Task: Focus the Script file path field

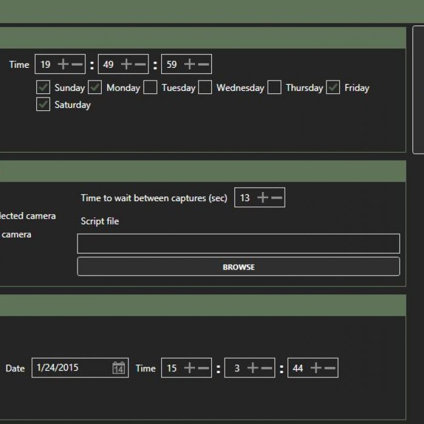Action: [x=239, y=243]
